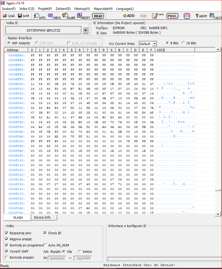Click the end address field 0007FFFF
222x269 pixels.
pyautogui.click(x=83, y=258)
